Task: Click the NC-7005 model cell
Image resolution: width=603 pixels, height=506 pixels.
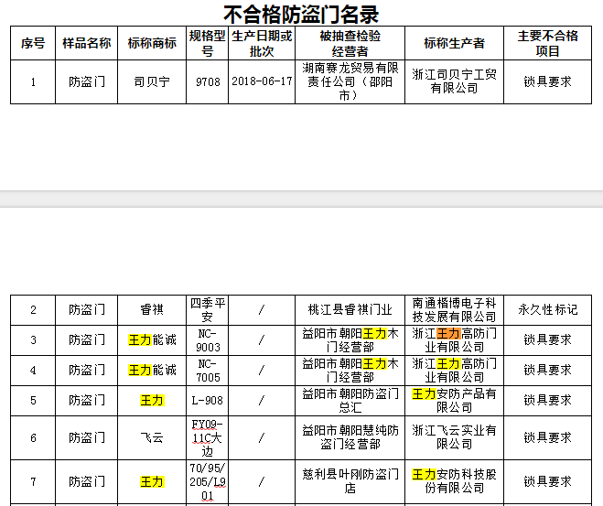Action: coord(208,371)
